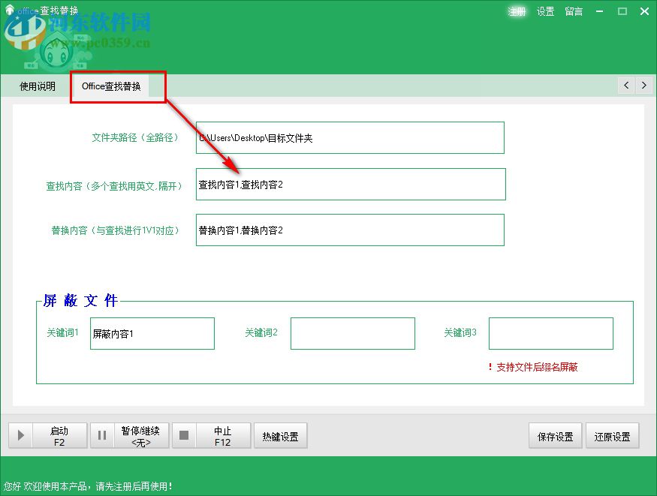The width and height of the screenshot is (657, 496).
Task: Click the left chevron to scroll tabs
Action: (626, 86)
